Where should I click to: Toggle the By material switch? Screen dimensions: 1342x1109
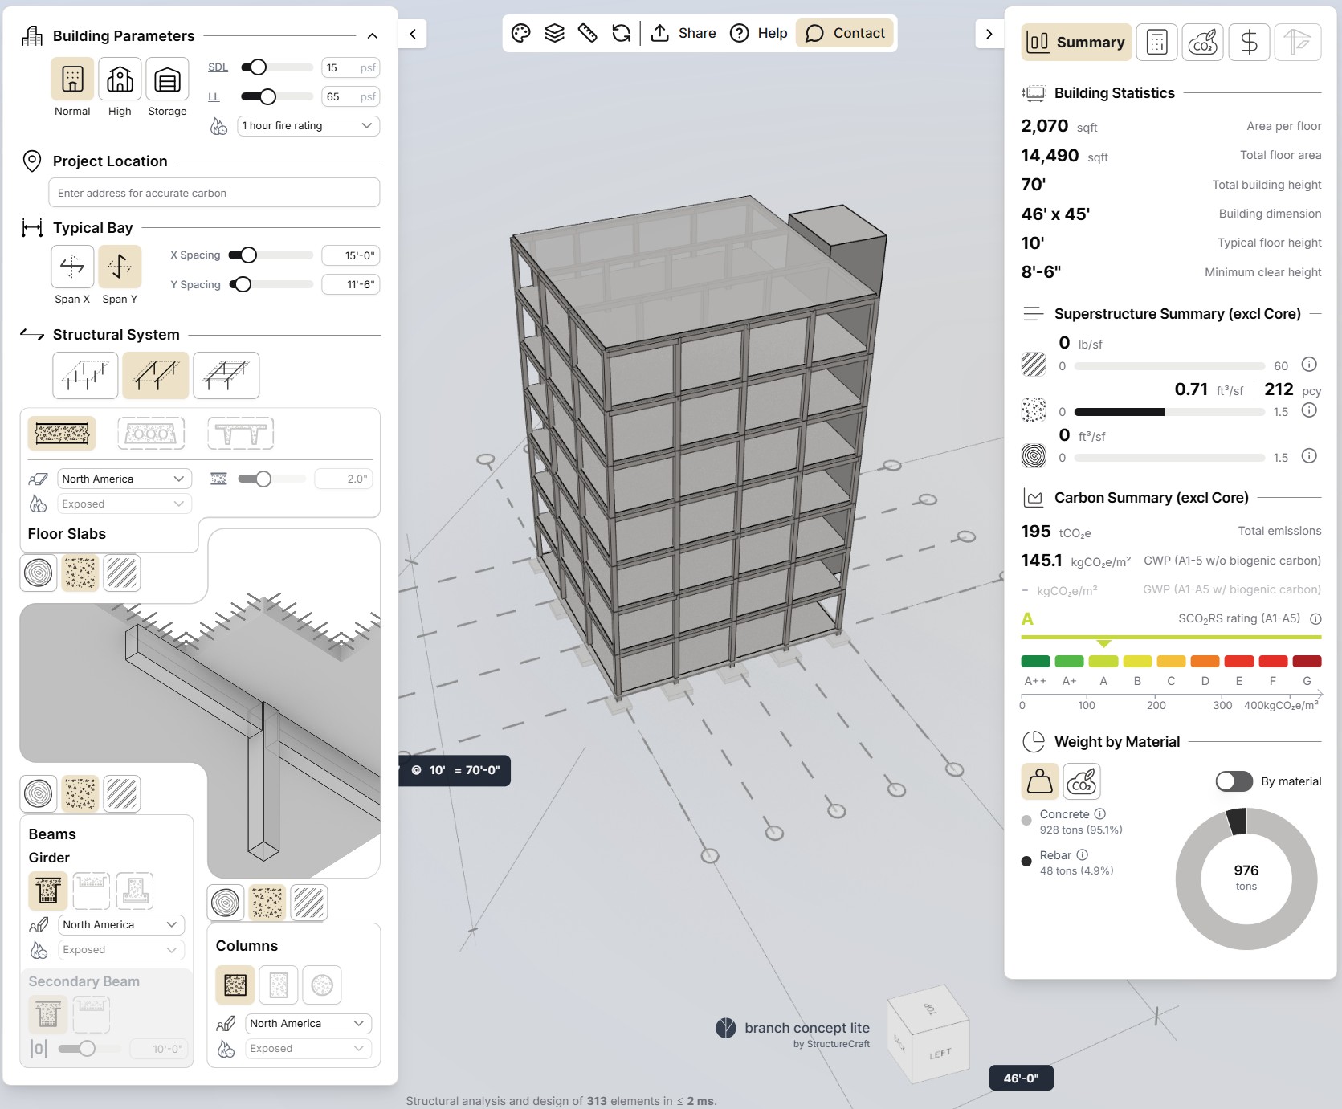click(x=1234, y=781)
